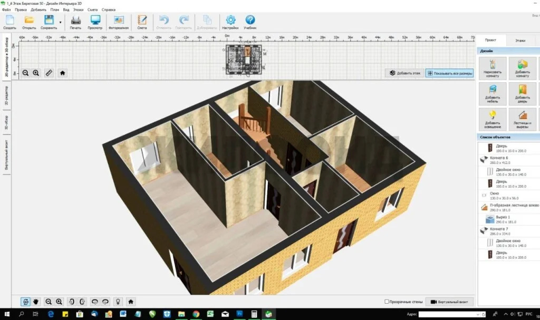Open the Этажи menu
The width and height of the screenshot is (540, 320).
tap(78, 9)
